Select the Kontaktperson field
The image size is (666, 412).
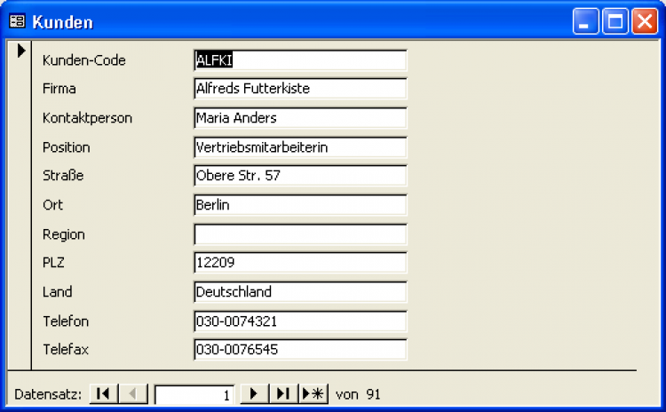[299, 118]
